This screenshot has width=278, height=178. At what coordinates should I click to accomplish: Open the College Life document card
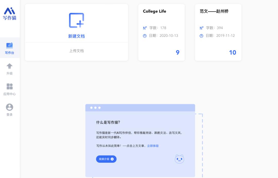click(x=161, y=32)
